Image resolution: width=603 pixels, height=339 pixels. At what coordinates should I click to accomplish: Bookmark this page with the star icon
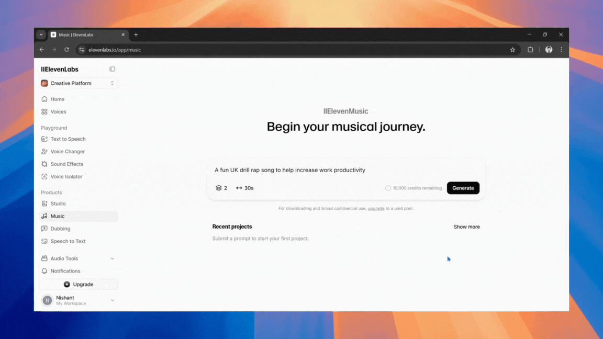pyautogui.click(x=512, y=50)
